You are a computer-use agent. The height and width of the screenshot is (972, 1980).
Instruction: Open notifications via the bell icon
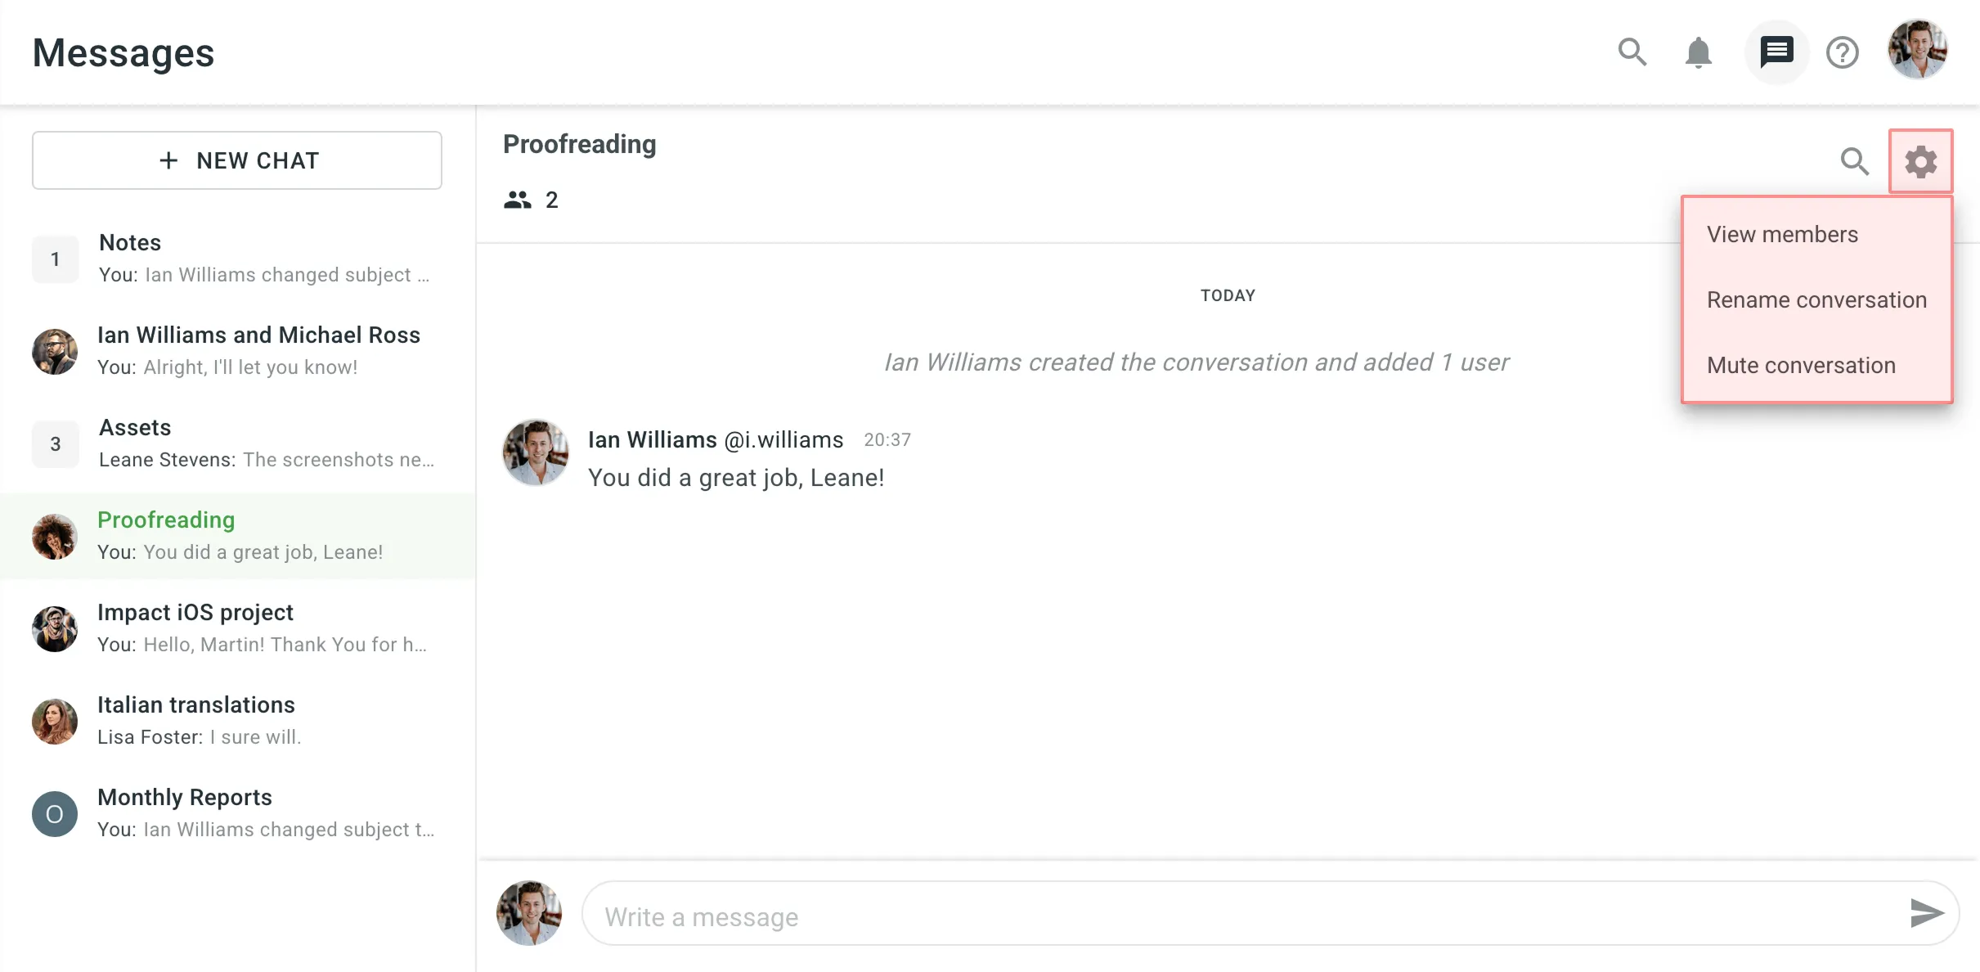coord(1698,52)
